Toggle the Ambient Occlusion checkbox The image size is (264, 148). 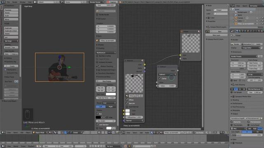[97, 62]
